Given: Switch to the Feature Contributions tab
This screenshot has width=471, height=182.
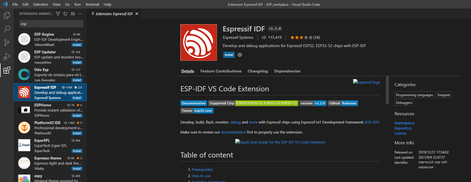Looking at the screenshot, I should 221,71.
